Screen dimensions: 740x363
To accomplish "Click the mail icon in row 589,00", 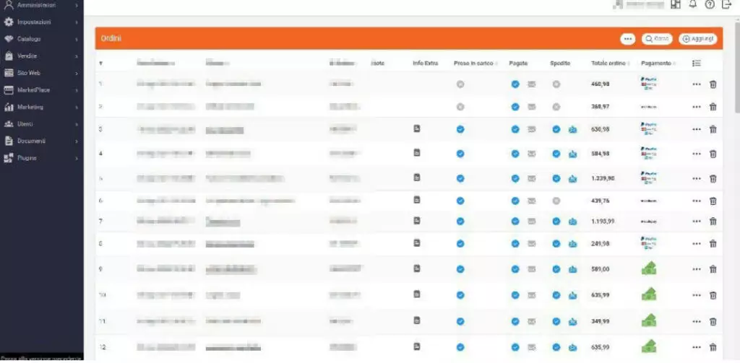I will point(532,269).
